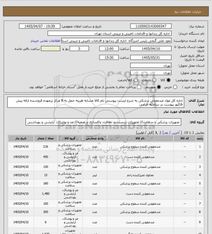Click quantity 100 in row 7
212x234 pixels.
(46, 204)
